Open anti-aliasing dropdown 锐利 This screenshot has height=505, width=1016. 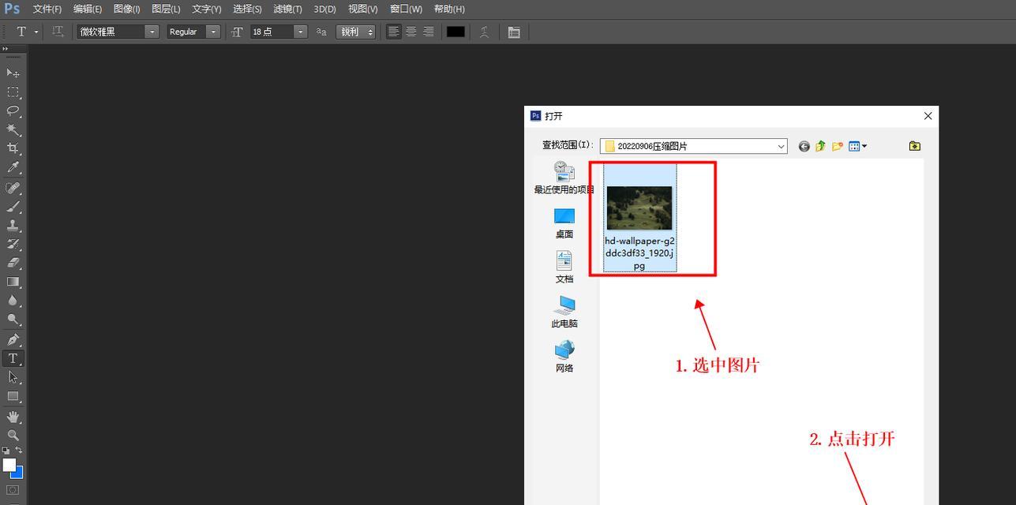tap(355, 32)
